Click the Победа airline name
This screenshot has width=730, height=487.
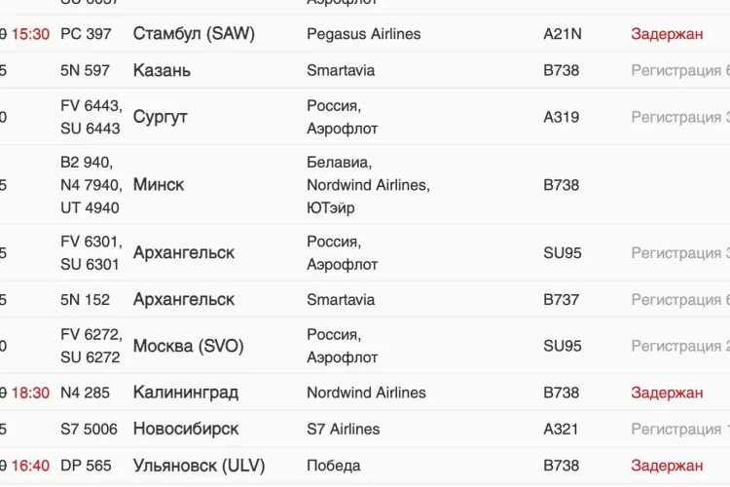(x=333, y=466)
